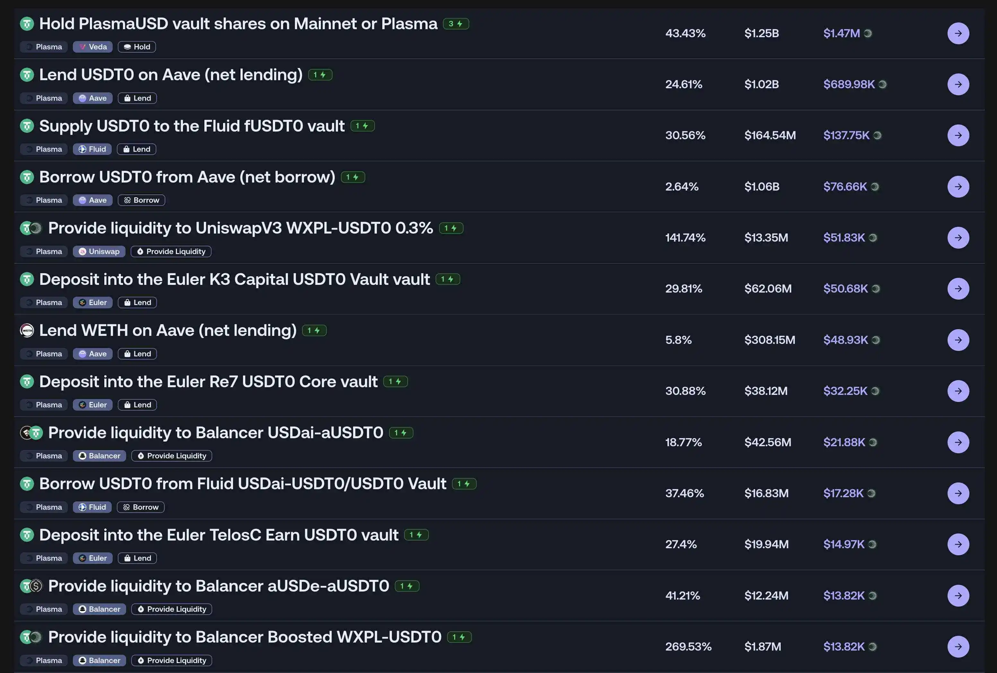The image size is (997, 673).
Task: Open the Hold PlasmaUSD opportunity via its arrow button
Action: pos(958,33)
